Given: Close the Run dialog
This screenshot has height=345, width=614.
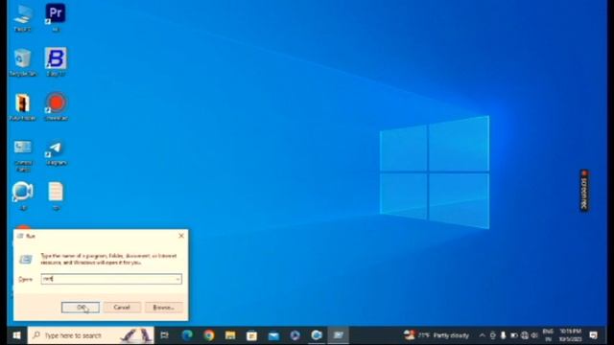Looking at the screenshot, I should pos(181,236).
